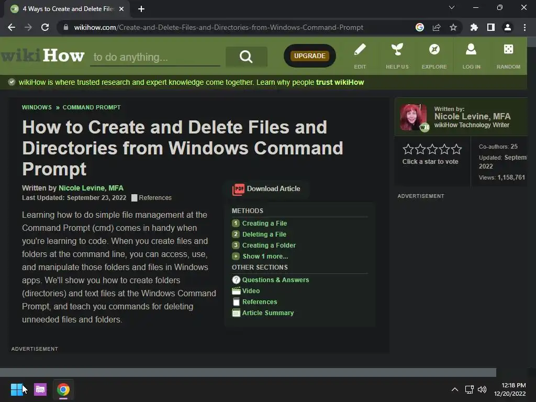536x402 pixels.
Task: Open a new browser tab
Action: (x=141, y=9)
